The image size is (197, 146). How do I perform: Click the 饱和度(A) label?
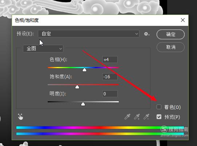click(x=61, y=76)
